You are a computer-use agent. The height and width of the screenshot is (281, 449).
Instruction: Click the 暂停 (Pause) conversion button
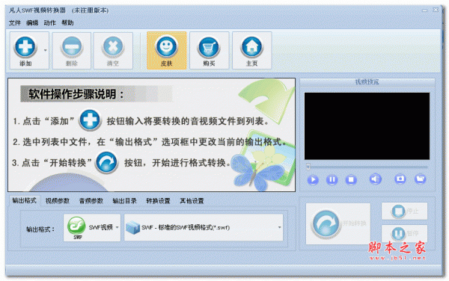(x=404, y=233)
